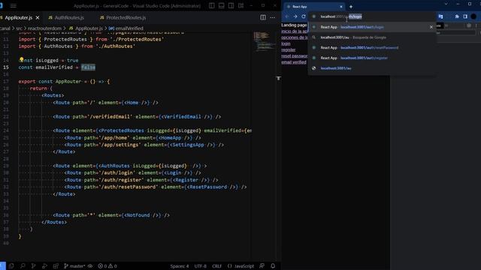Split the editor to the right

pos(263,17)
